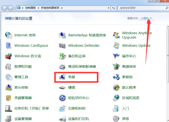Image resolution: width=169 pixels, height=122 pixels.
Task: Click the 搜索控制面板 search field
Action: click(141, 8)
